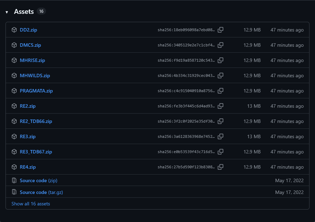Click the MHRISE.zip link
315x222 pixels.
click(x=32, y=60)
